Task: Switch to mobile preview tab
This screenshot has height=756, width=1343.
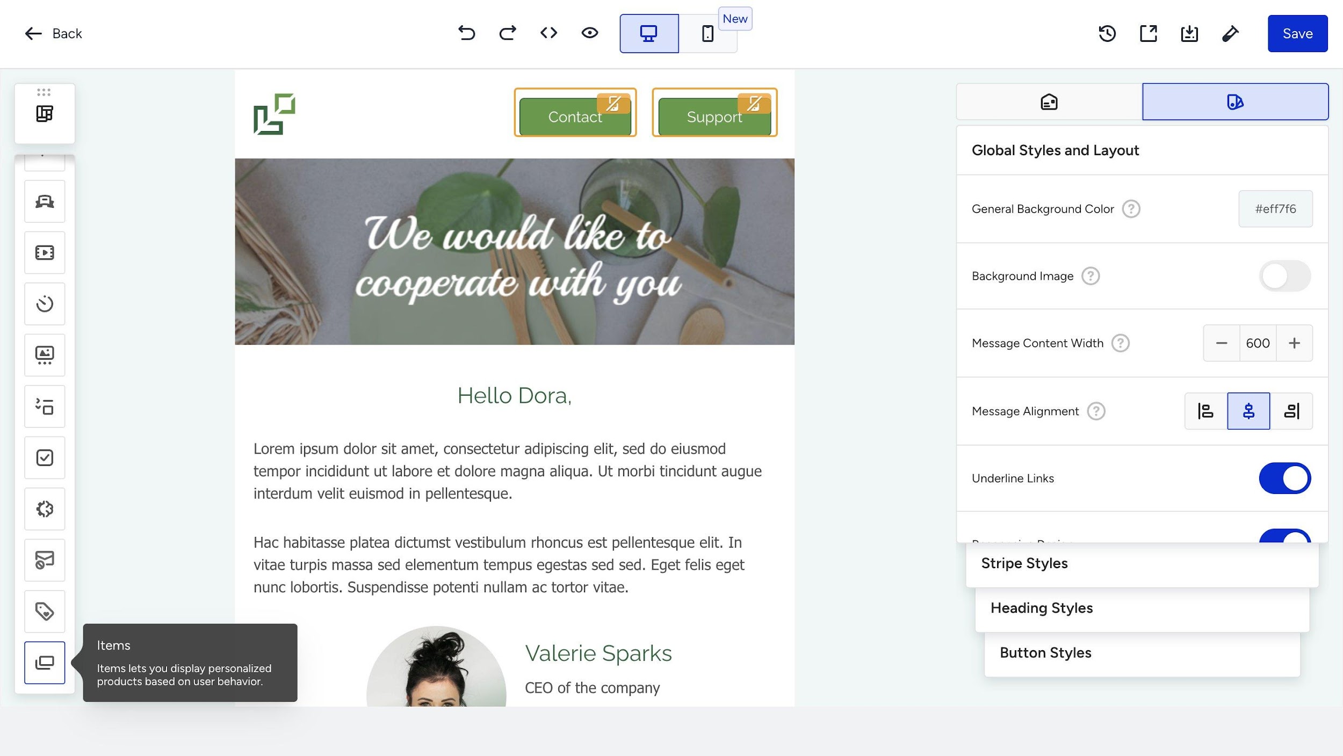Action: click(x=707, y=33)
